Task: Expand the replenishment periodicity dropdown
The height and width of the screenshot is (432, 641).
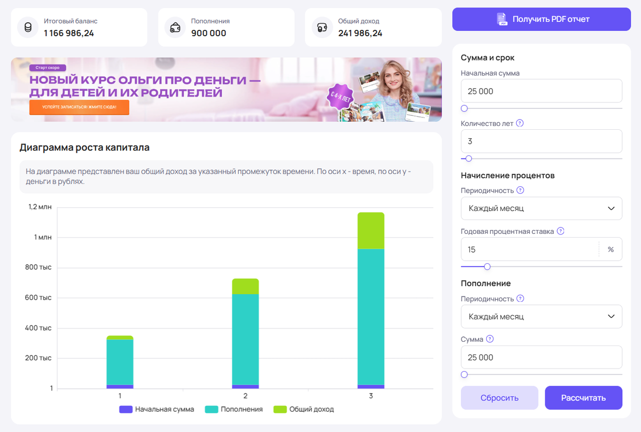Action: pos(542,317)
